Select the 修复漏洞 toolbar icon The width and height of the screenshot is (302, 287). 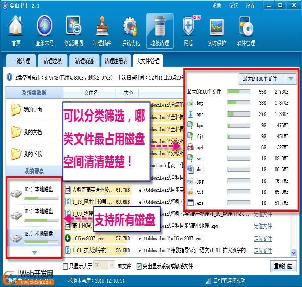[73, 31]
